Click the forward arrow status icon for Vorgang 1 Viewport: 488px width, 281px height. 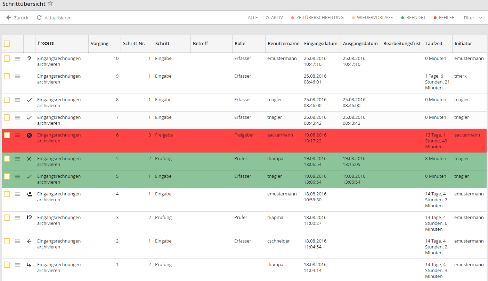29,265
